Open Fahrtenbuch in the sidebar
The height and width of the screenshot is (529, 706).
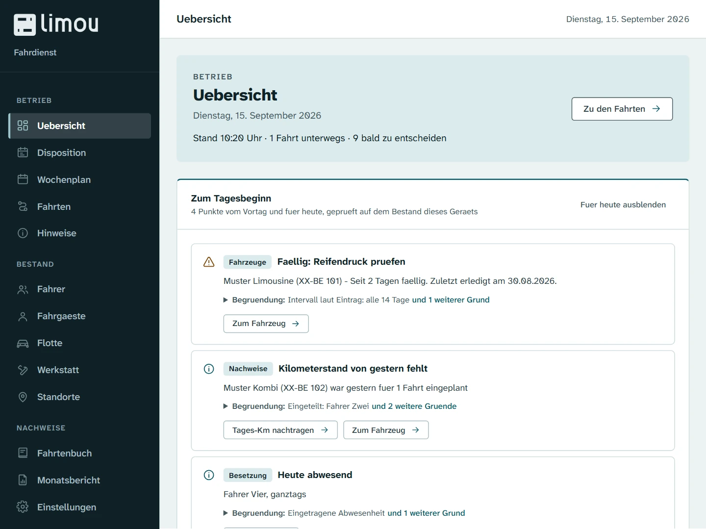tap(79, 453)
